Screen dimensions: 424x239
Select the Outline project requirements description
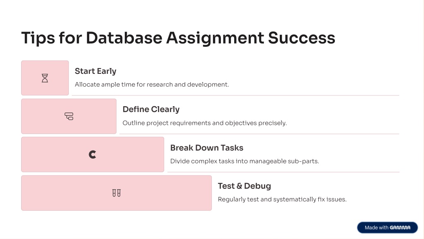[x=204, y=123]
